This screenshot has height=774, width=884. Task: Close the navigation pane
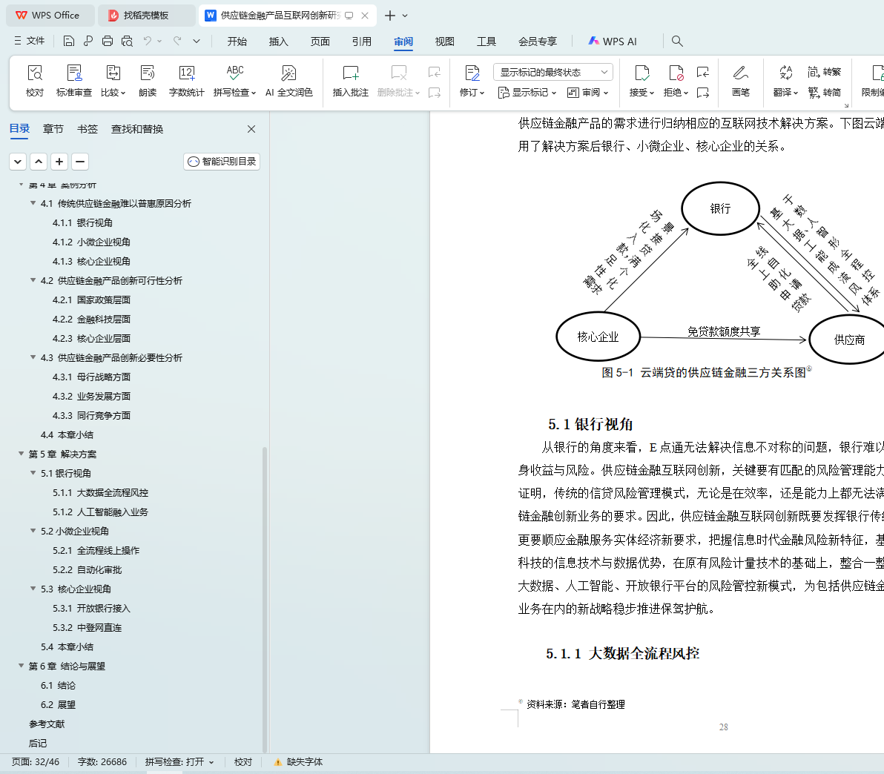tap(251, 129)
